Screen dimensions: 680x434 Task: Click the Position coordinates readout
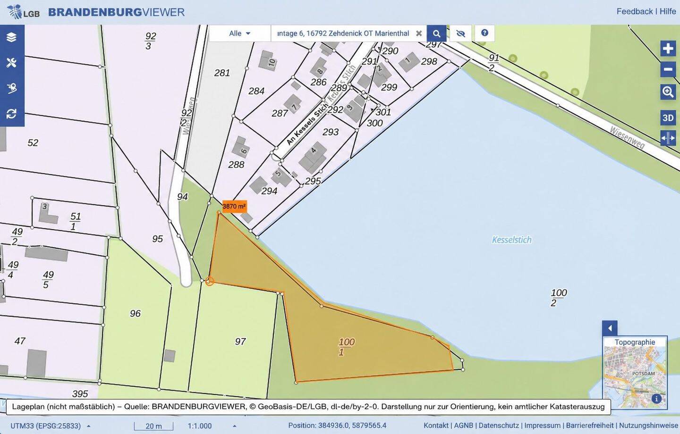click(337, 426)
